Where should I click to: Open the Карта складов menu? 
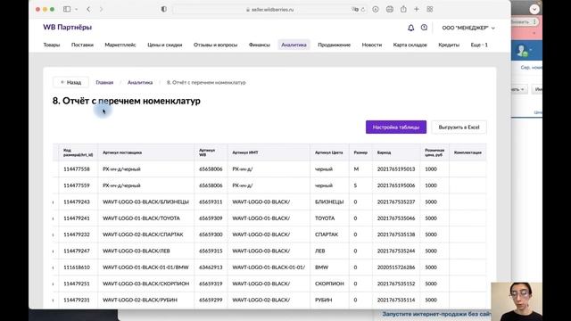[410, 45]
